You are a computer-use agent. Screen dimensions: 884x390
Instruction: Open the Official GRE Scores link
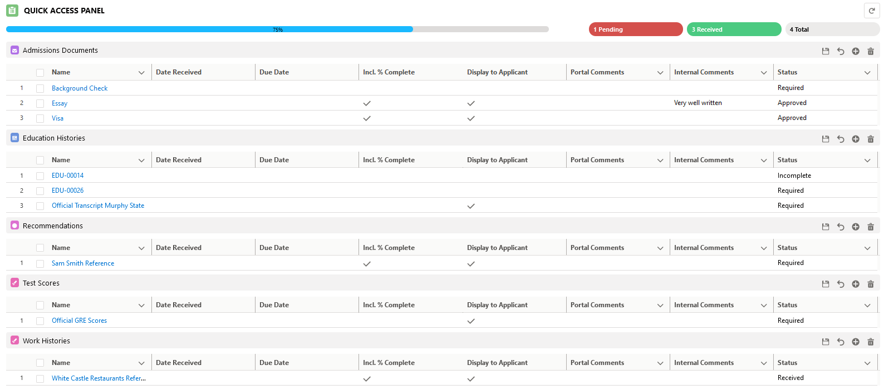(x=79, y=321)
